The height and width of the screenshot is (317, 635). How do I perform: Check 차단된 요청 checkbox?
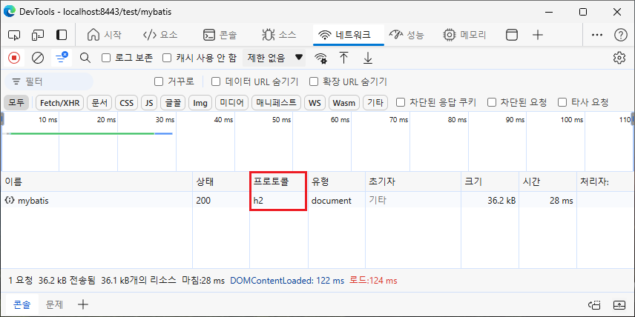coord(492,103)
